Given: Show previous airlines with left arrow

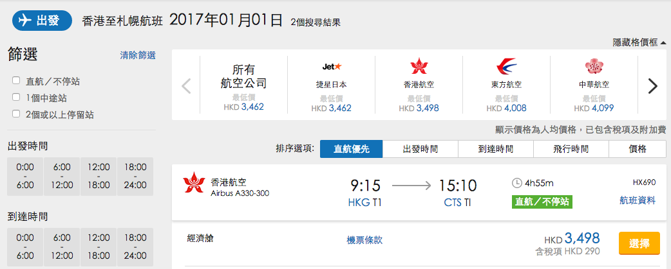Looking at the screenshot, I should pyautogui.click(x=186, y=86).
